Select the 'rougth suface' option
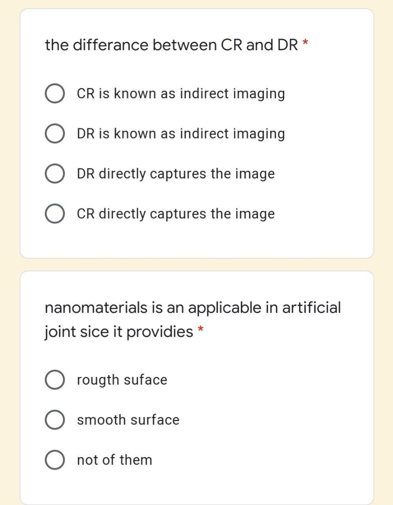Screen dimensions: 393x505 pos(122,380)
